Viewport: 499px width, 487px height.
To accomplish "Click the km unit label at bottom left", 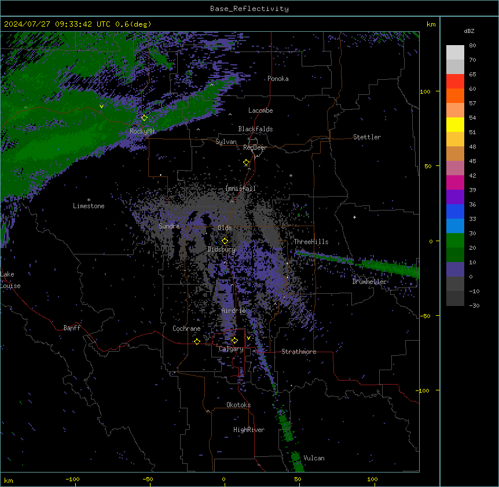I will click(x=9, y=480).
